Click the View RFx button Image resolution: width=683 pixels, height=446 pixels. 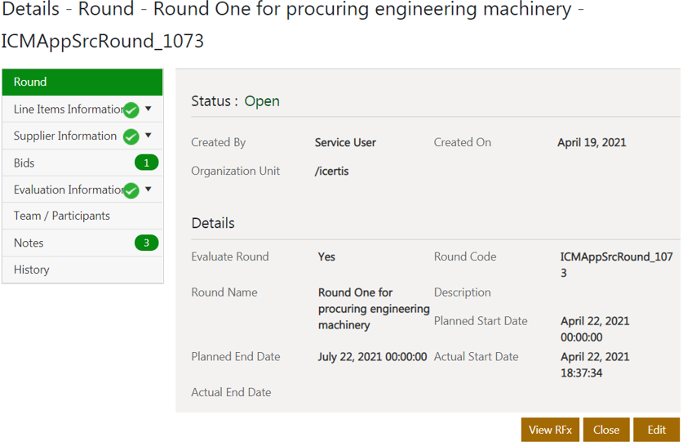point(550,430)
